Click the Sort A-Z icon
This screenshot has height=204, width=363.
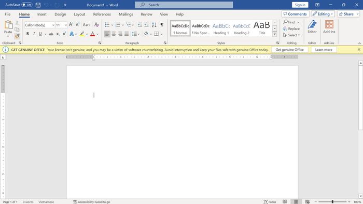(154, 24)
